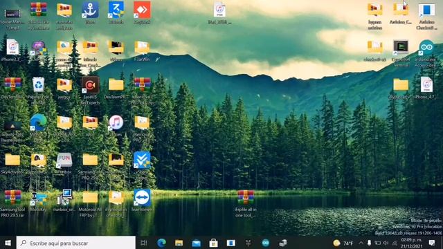Open the 74°F weather widget
Viewport: 443px width, 249px height.
point(343,243)
